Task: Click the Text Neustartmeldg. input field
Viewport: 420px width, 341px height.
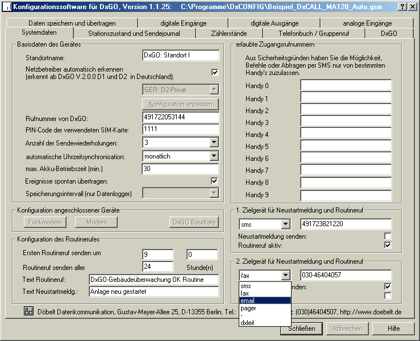Action: (x=154, y=292)
